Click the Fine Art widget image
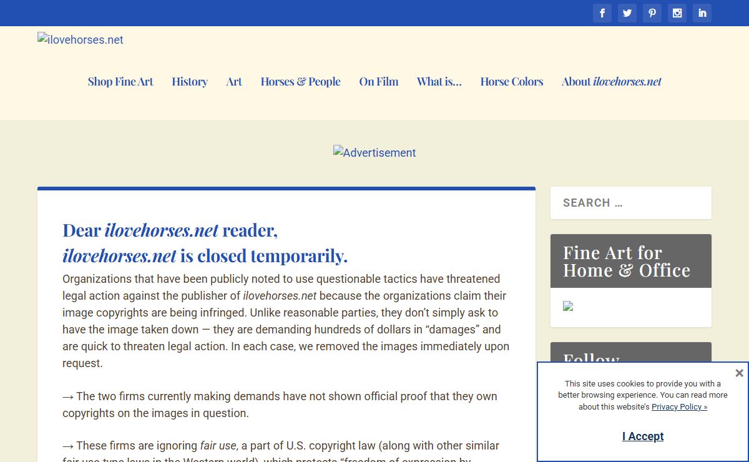 (x=568, y=306)
